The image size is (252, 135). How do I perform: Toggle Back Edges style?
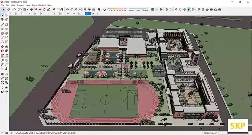(171, 9)
